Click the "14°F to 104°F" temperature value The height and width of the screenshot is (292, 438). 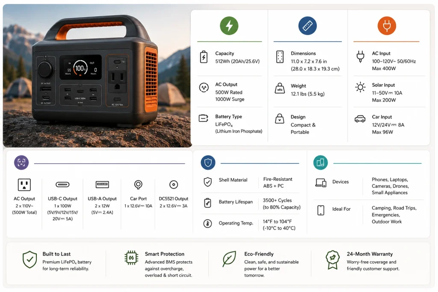(x=277, y=221)
